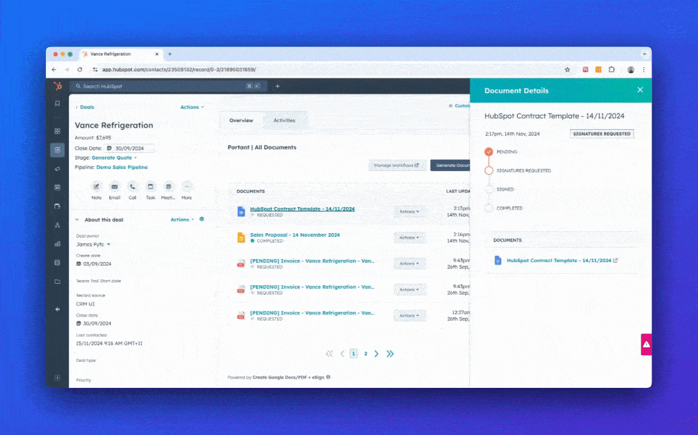Image resolution: width=698 pixels, height=435 pixels.
Task: Open the James Fyfe deal owner dropdown
Action: pos(93,245)
